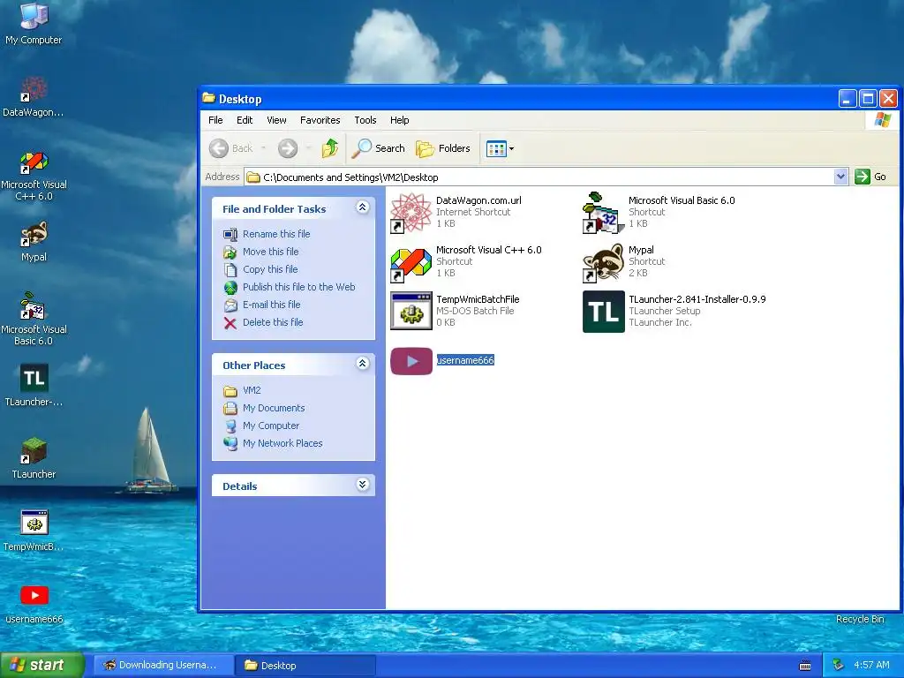904x678 pixels.
Task: Expand the Details panel
Action: (x=362, y=485)
